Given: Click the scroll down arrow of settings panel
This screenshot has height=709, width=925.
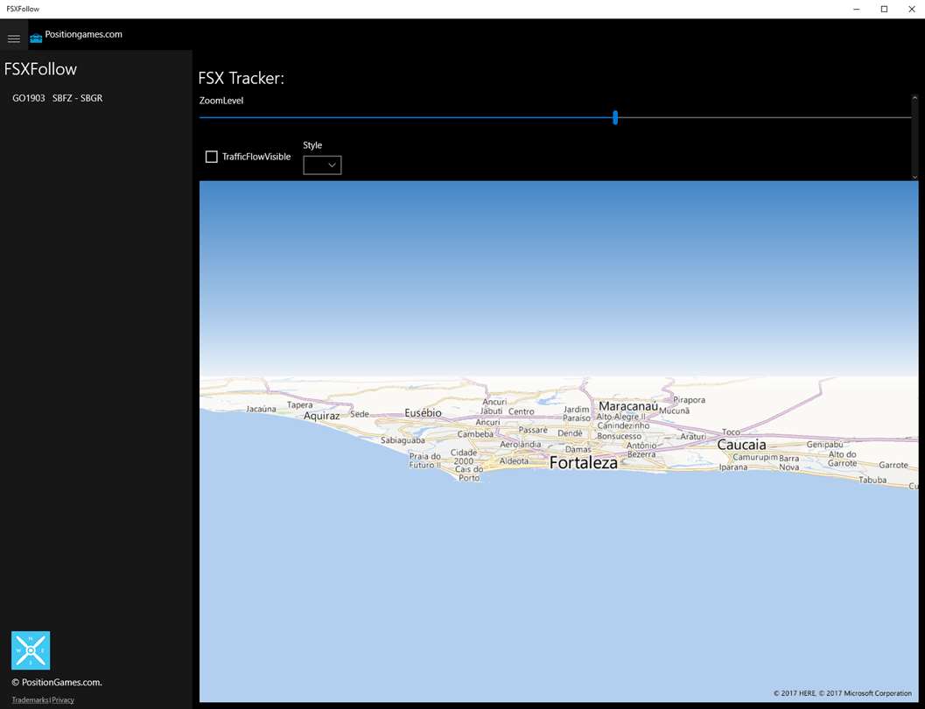Looking at the screenshot, I should 914,176.
